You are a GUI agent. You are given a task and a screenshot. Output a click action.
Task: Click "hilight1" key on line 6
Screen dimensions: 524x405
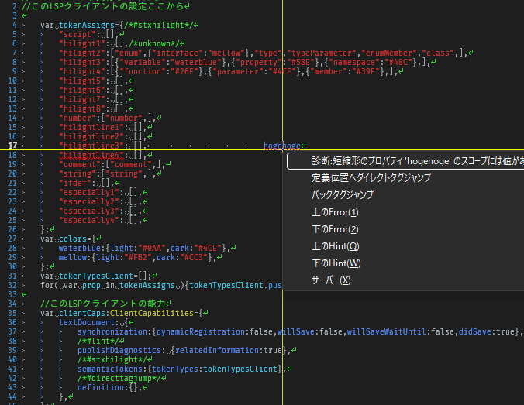point(82,43)
